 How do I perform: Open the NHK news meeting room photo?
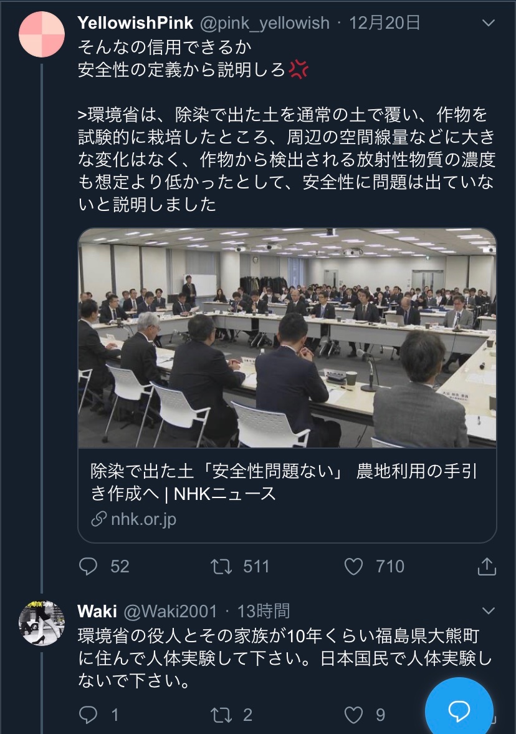tap(287, 338)
